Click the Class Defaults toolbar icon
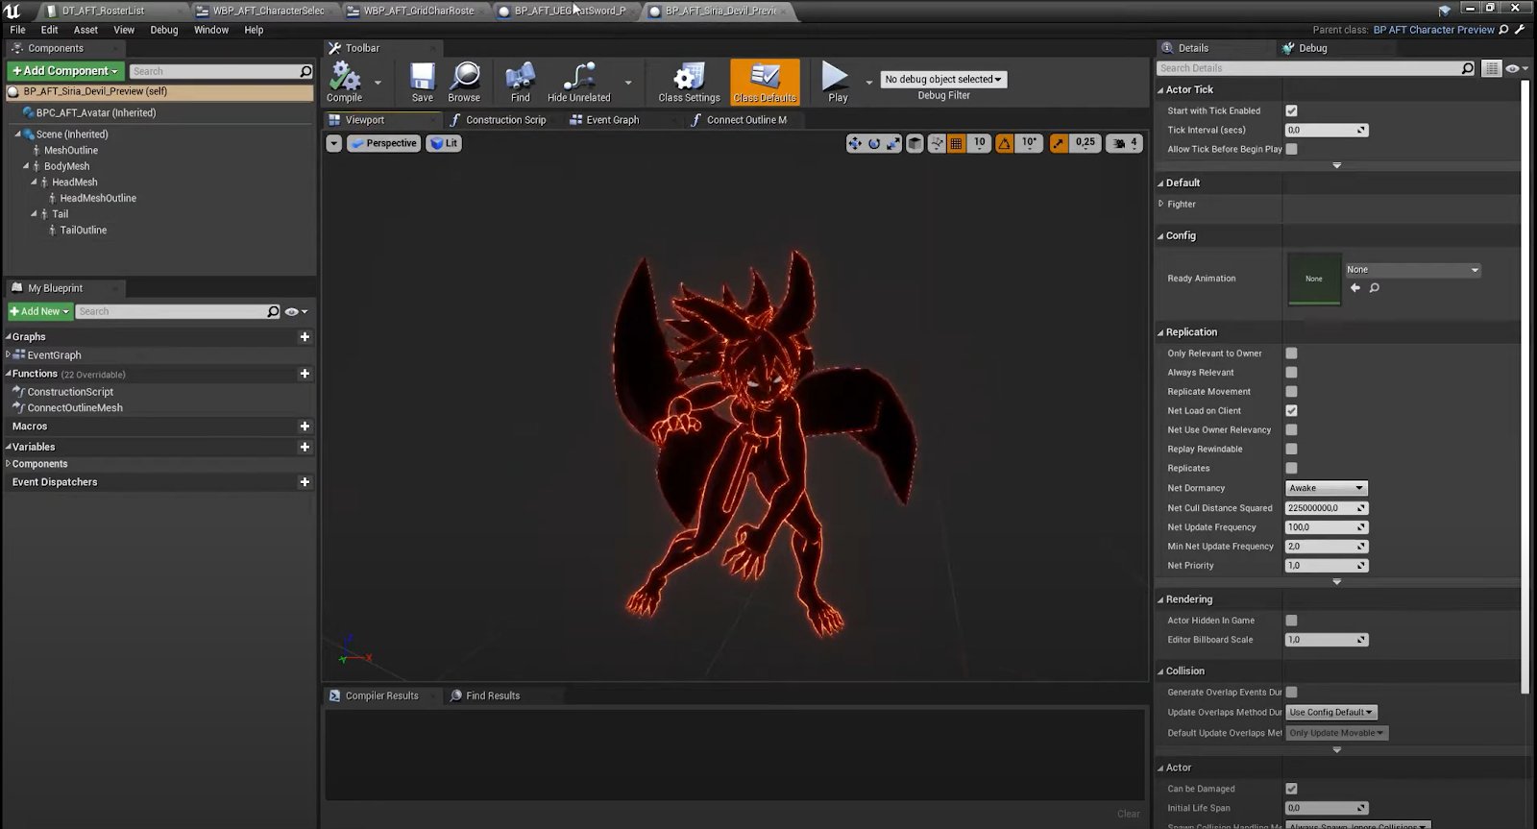 click(765, 82)
